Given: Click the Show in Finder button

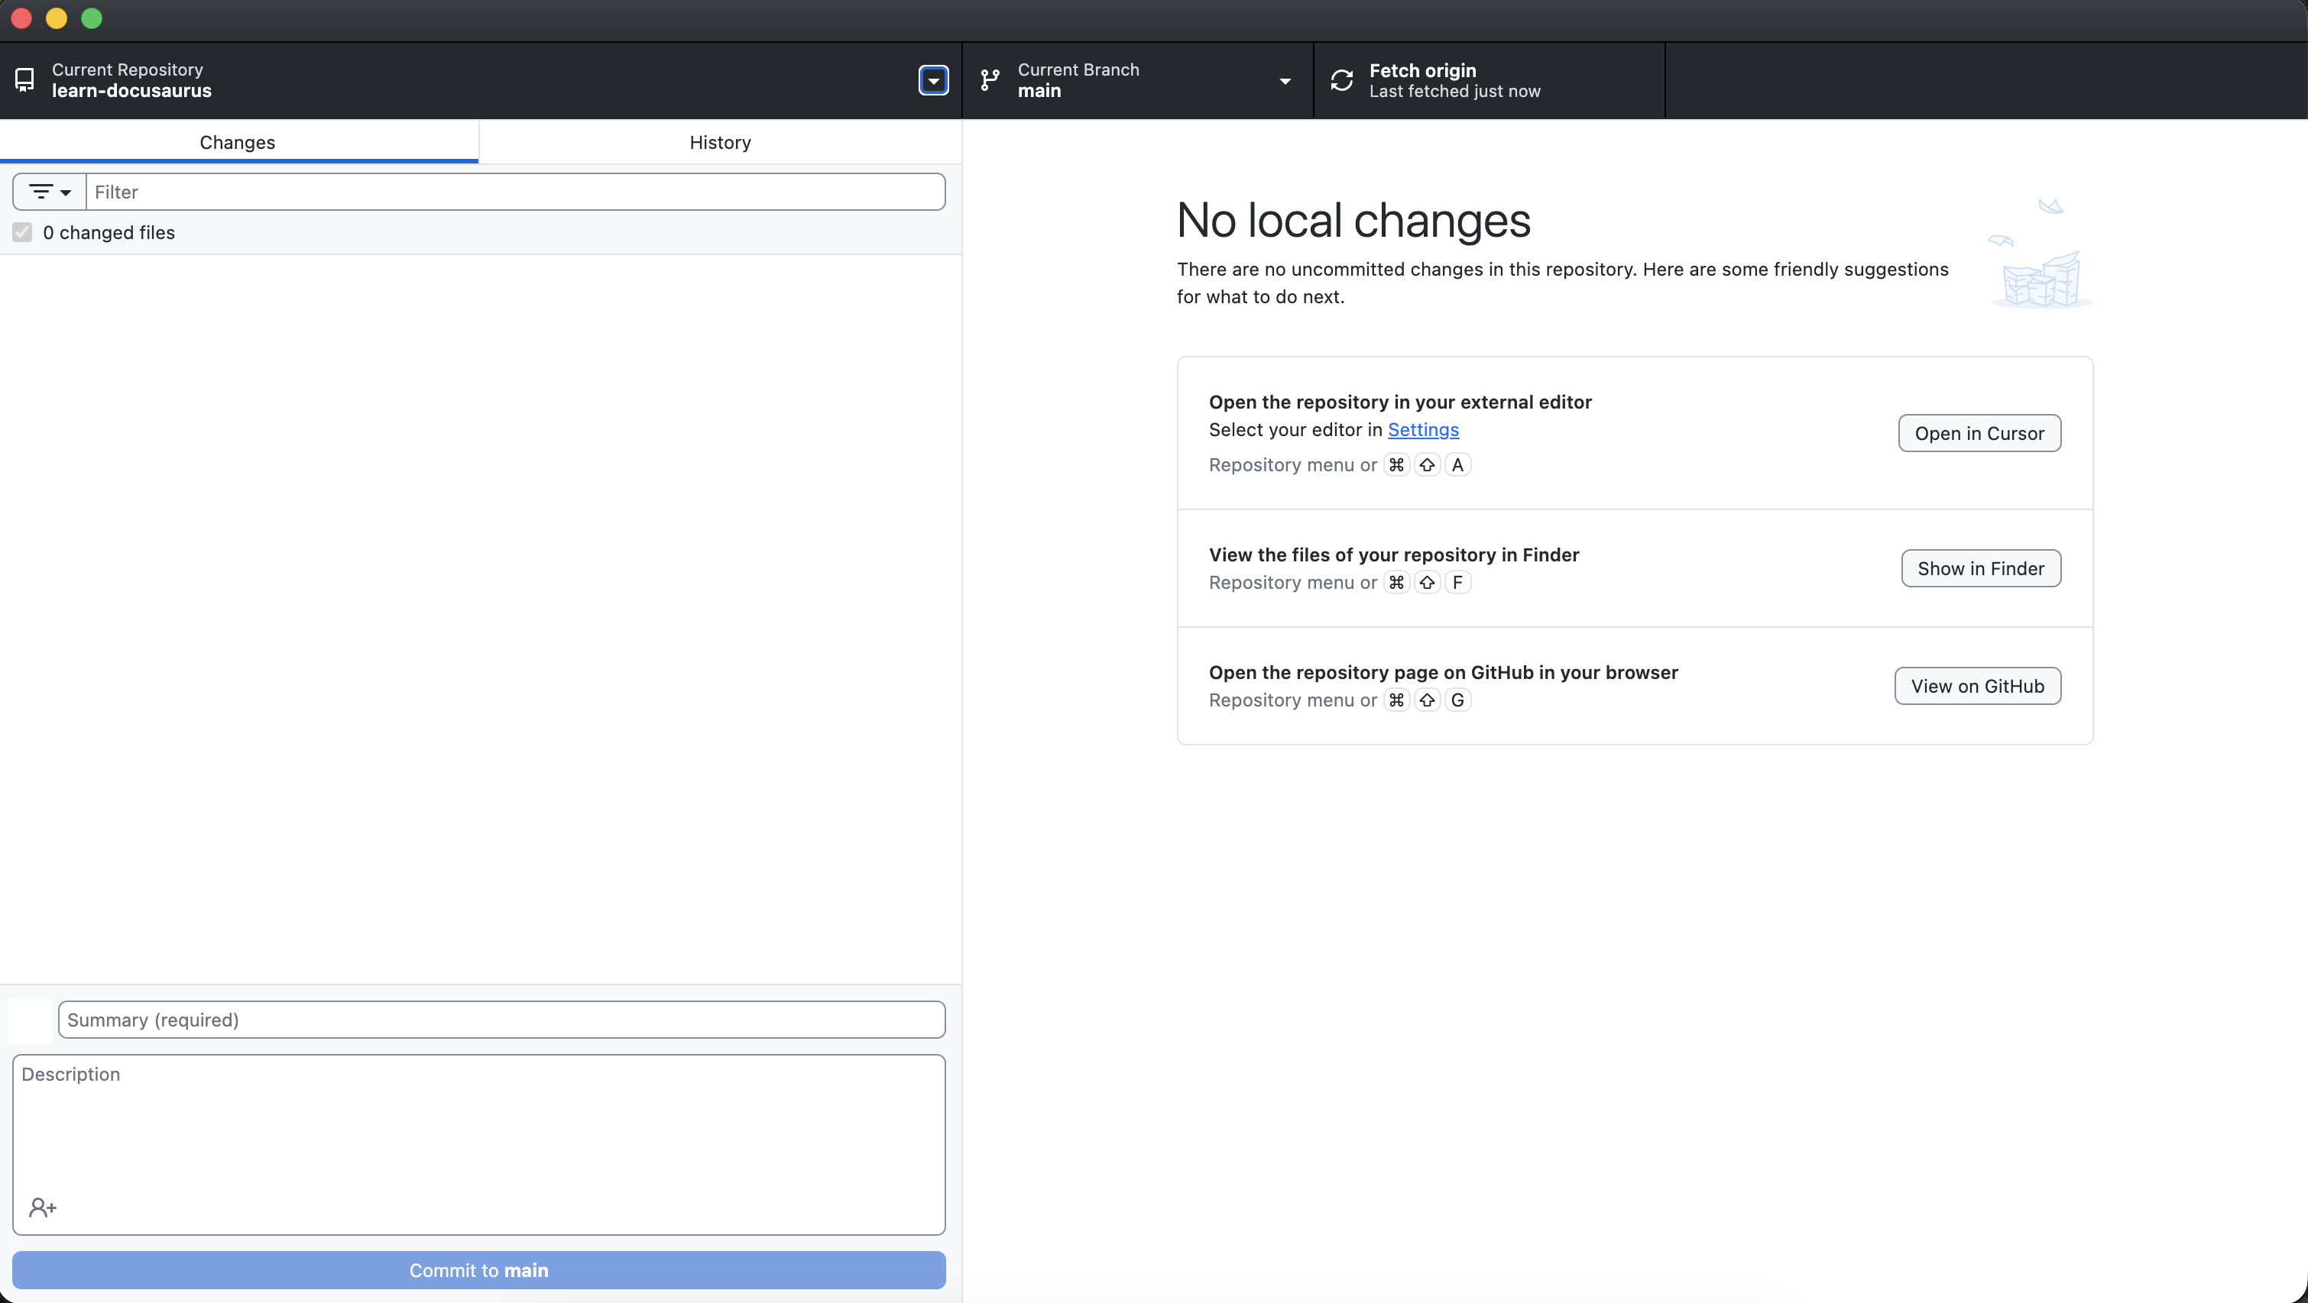Looking at the screenshot, I should coord(1980,567).
